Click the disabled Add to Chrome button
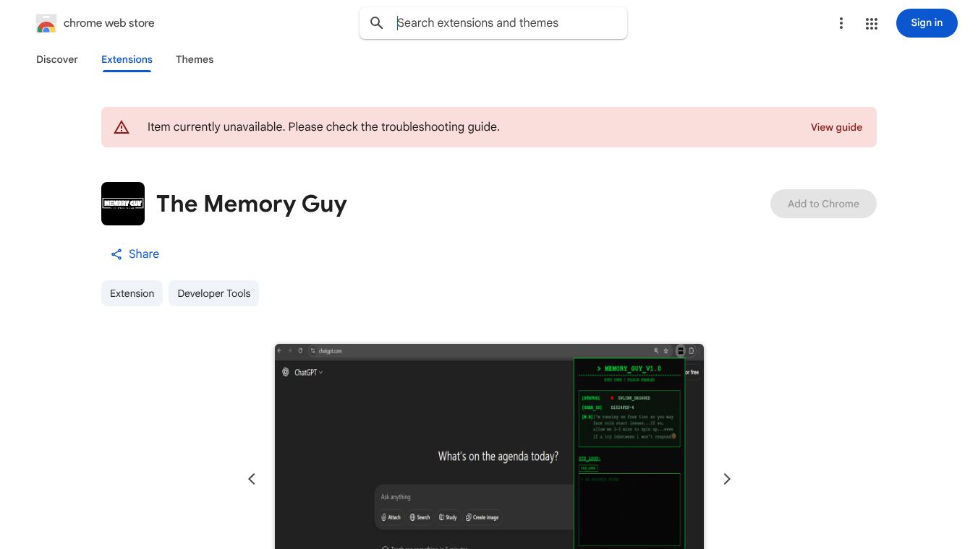 tap(823, 204)
